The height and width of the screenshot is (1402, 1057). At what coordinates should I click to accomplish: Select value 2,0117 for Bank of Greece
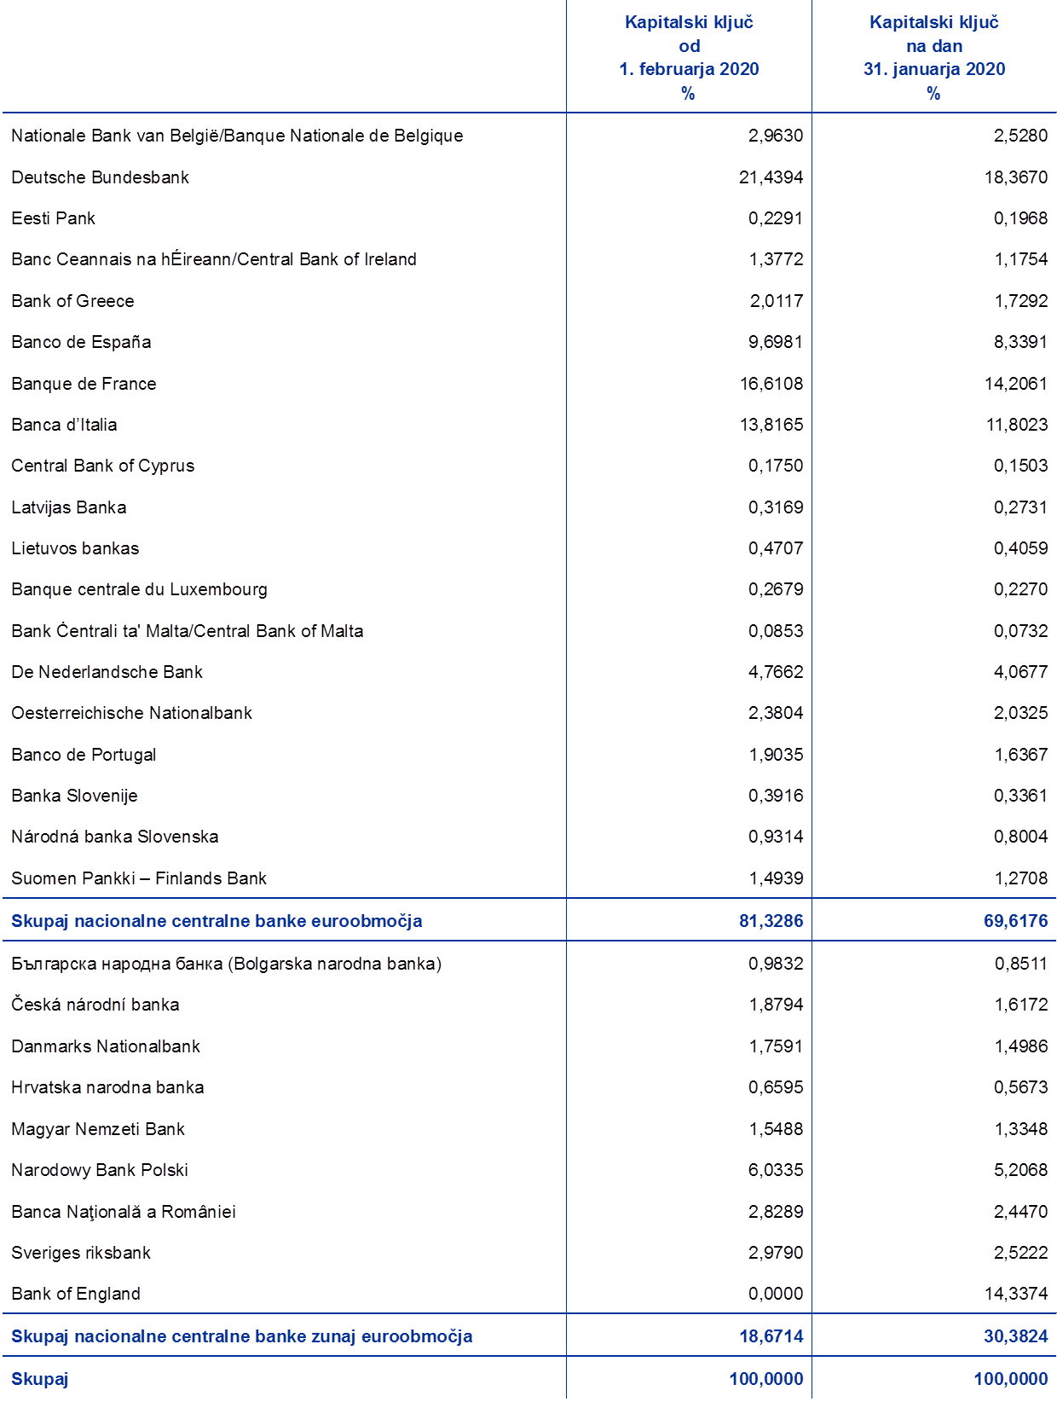(776, 301)
